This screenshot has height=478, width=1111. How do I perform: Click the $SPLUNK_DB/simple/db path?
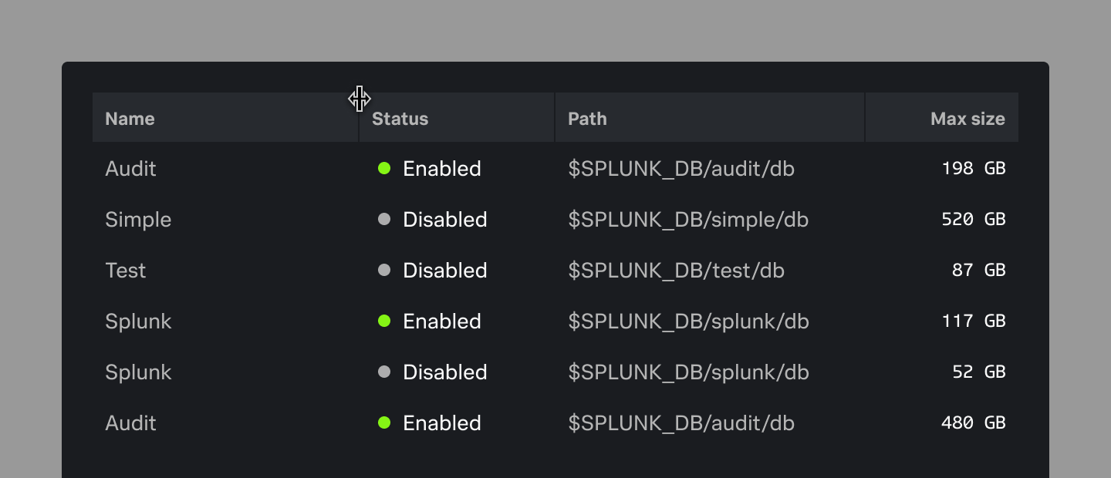688,220
